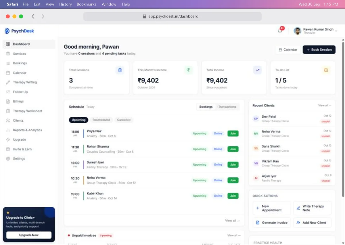Click View all in Recent Clients
345x245 pixels.
pos(325,106)
